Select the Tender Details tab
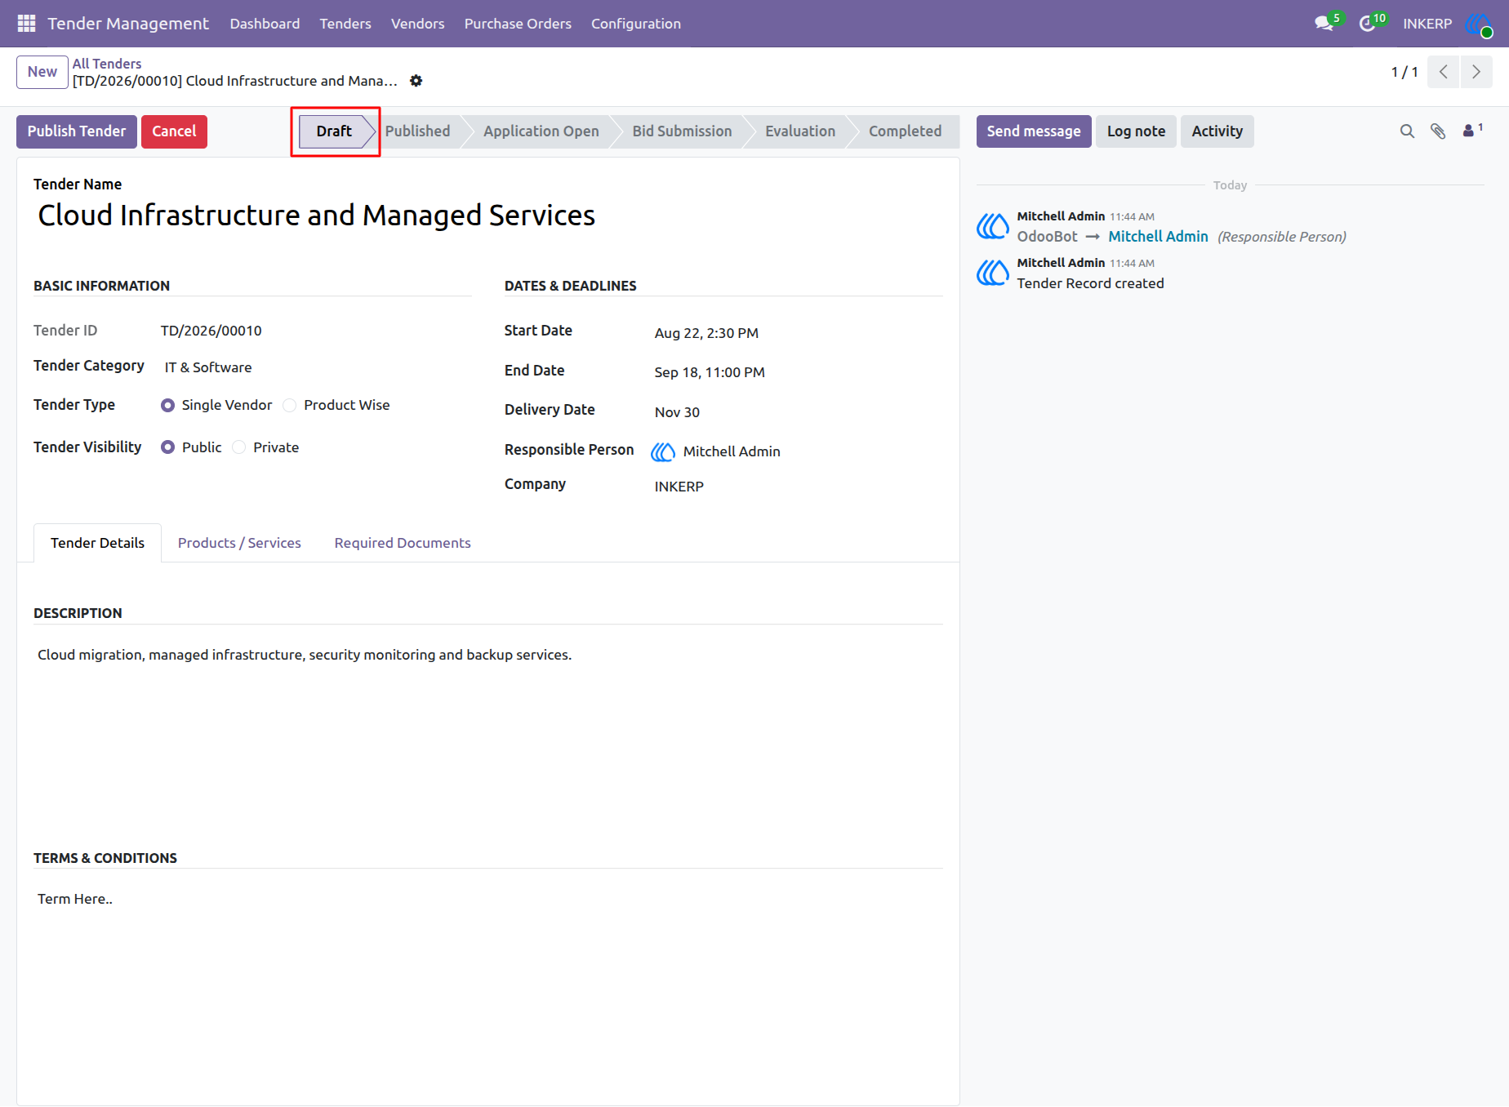The height and width of the screenshot is (1107, 1509). click(97, 543)
